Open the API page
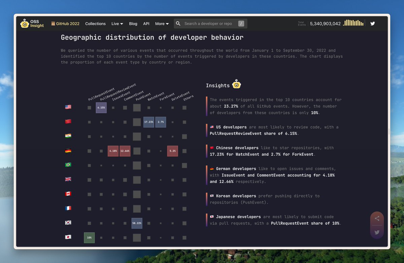This screenshot has width=404, height=263. click(x=146, y=24)
